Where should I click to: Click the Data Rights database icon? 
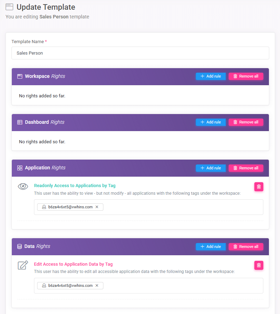coord(19,247)
